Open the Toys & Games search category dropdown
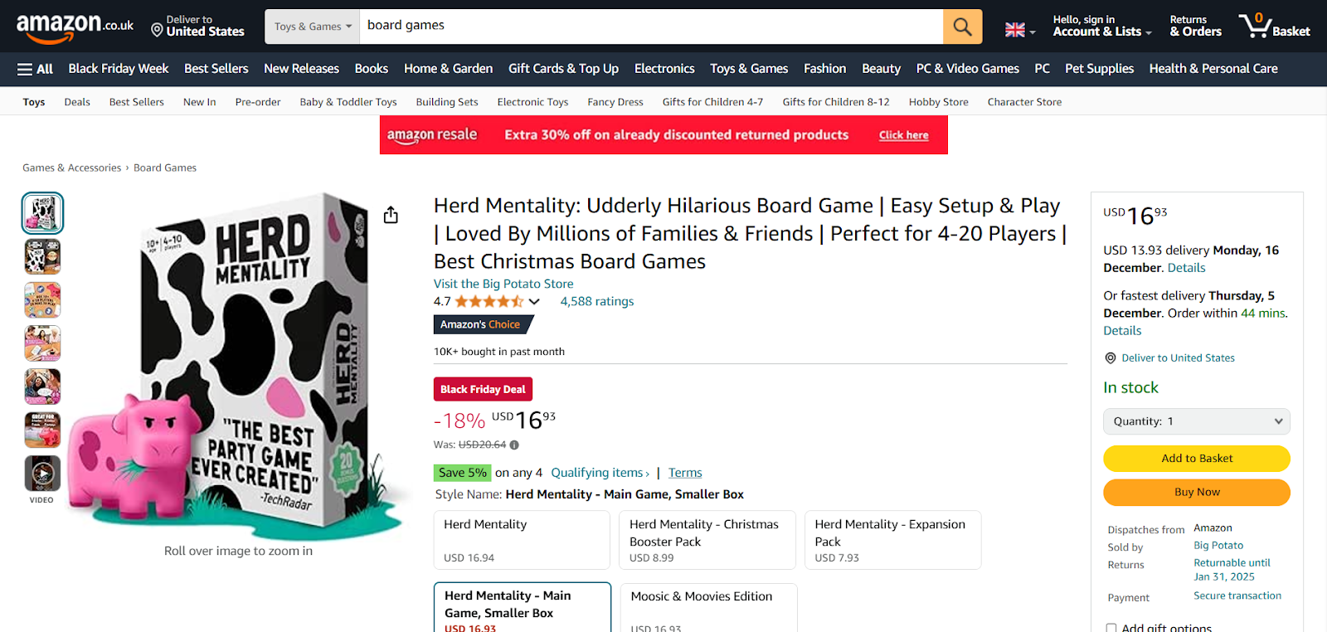 tap(311, 27)
